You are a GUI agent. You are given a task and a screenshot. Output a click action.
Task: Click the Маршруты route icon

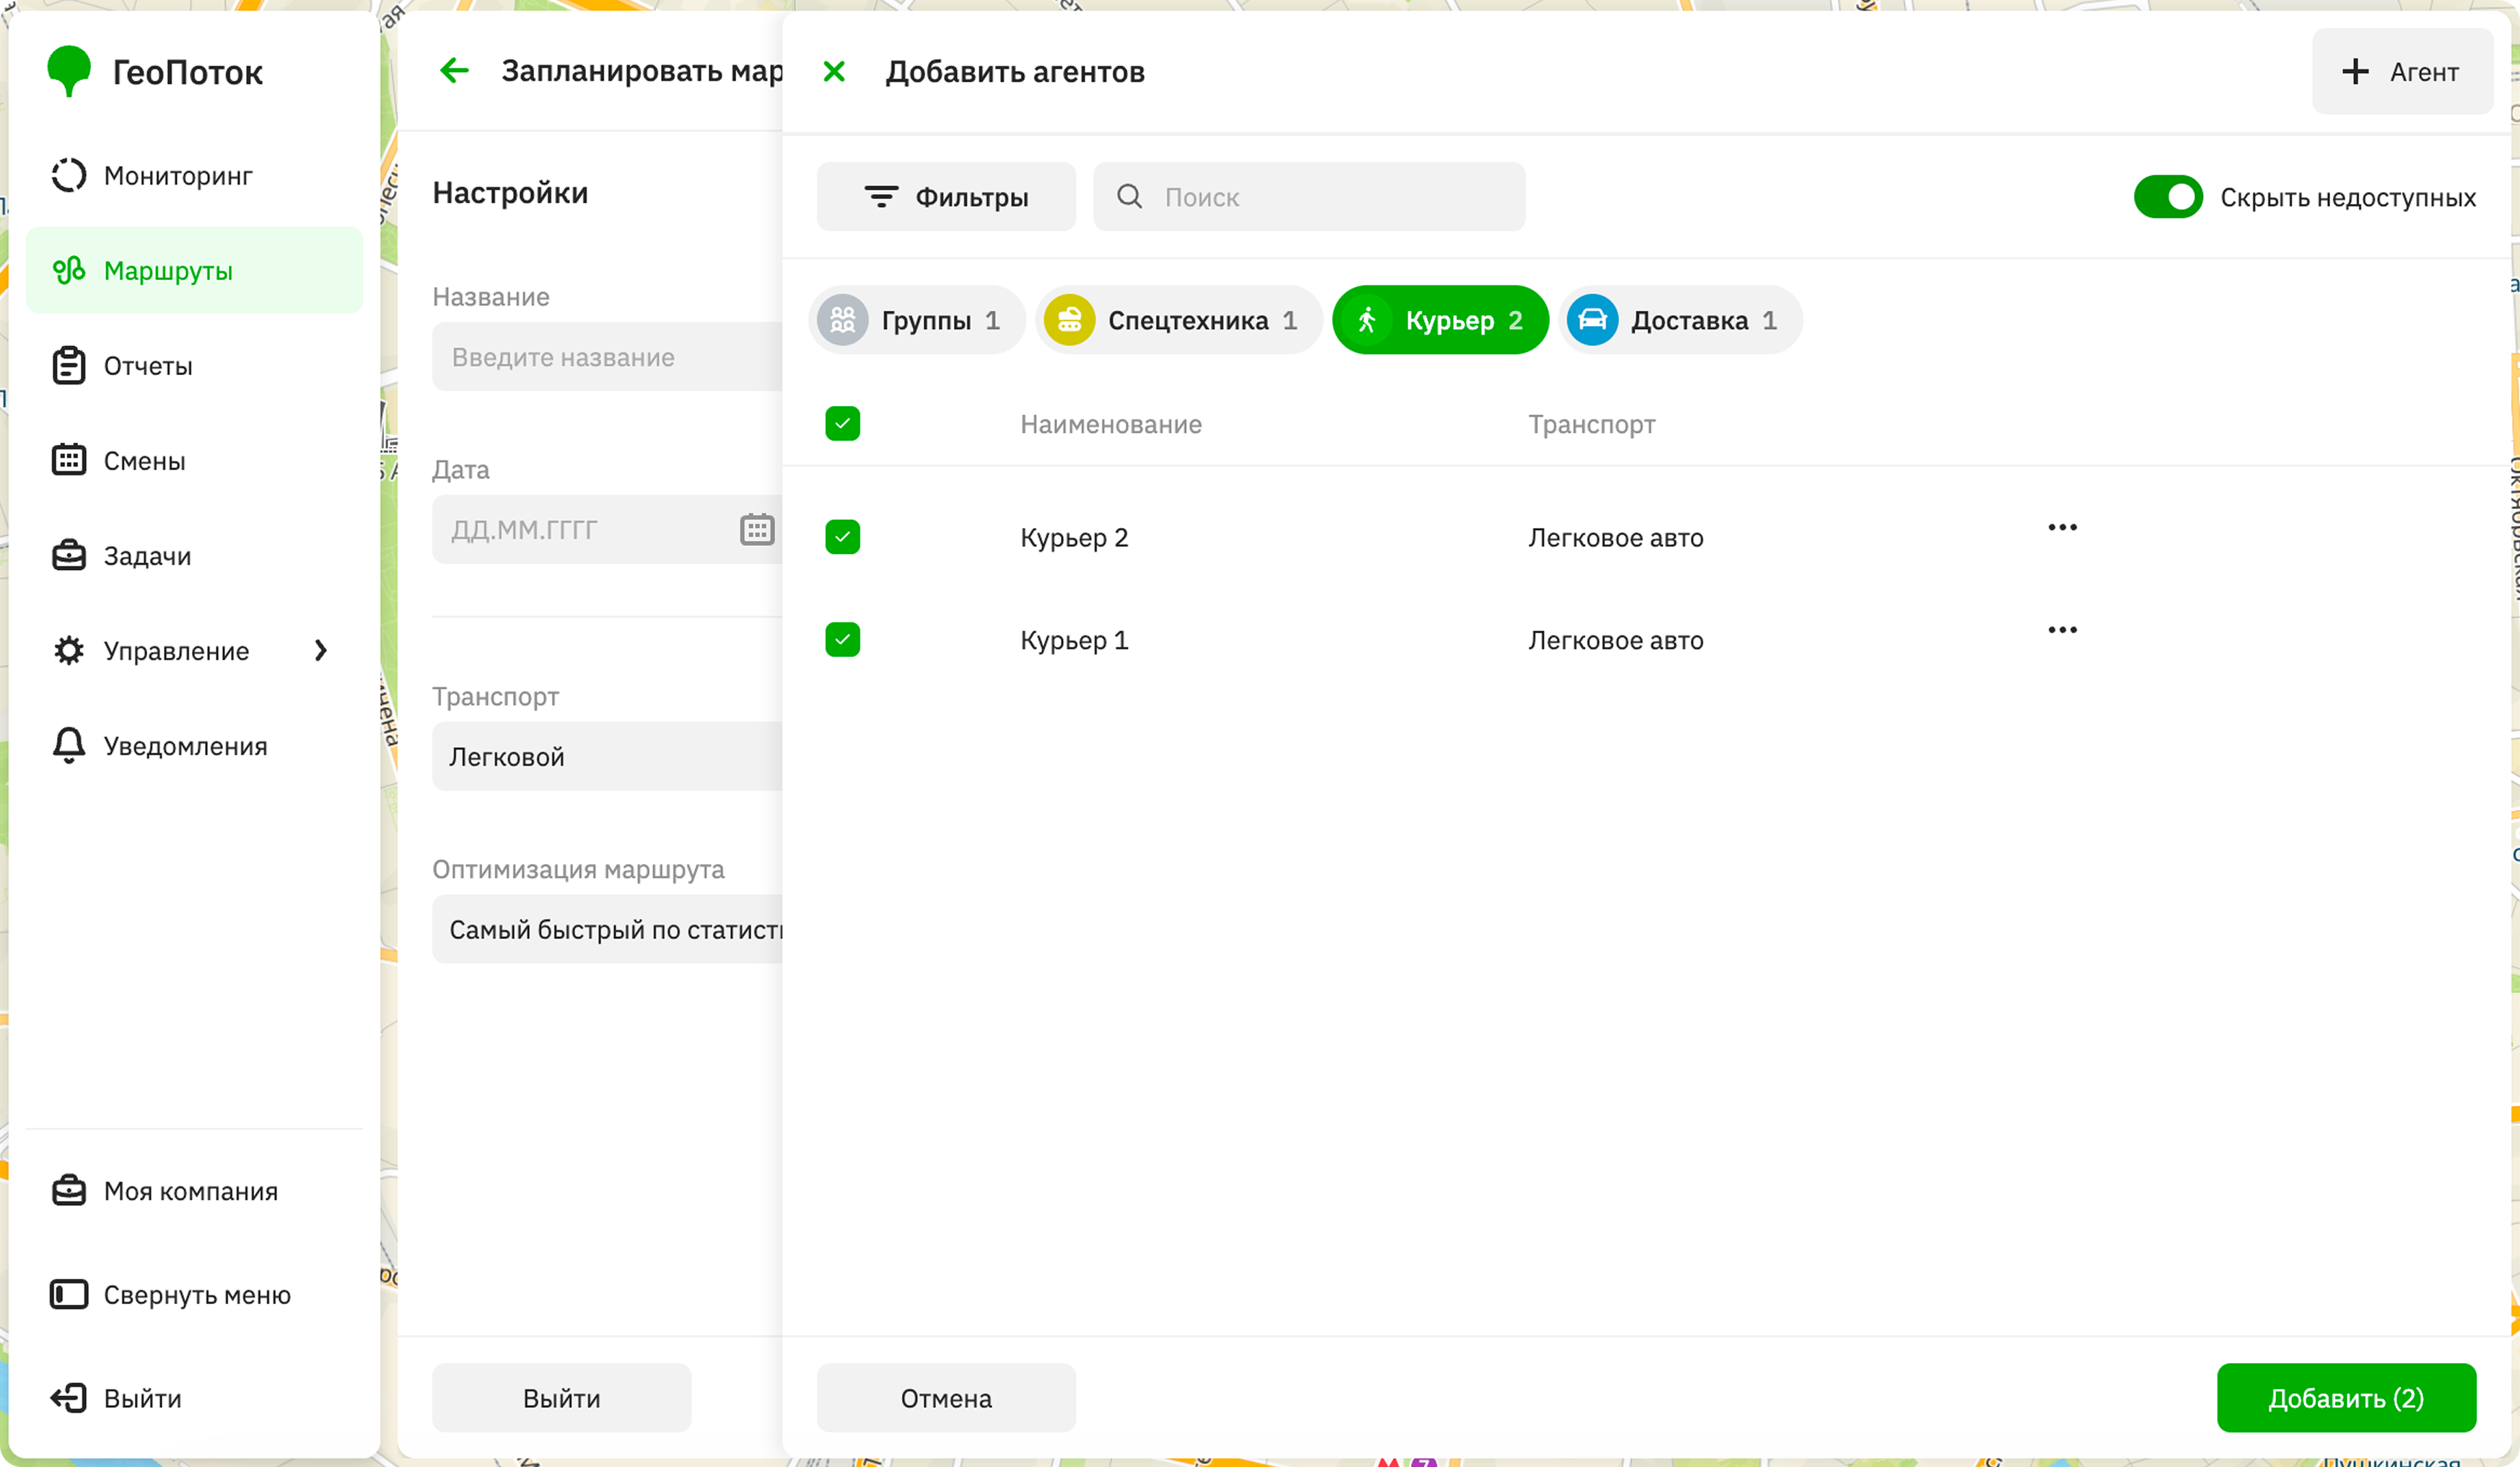(x=69, y=270)
